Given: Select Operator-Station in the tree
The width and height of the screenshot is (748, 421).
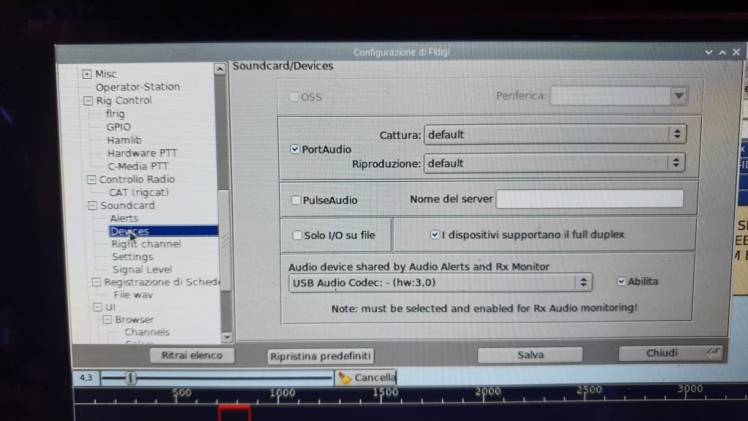Looking at the screenshot, I should [138, 87].
